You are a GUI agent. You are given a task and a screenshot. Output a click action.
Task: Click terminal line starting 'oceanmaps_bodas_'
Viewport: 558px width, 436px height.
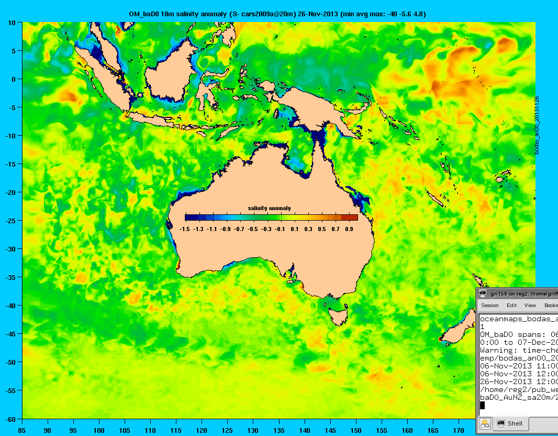(x=519, y=319)
